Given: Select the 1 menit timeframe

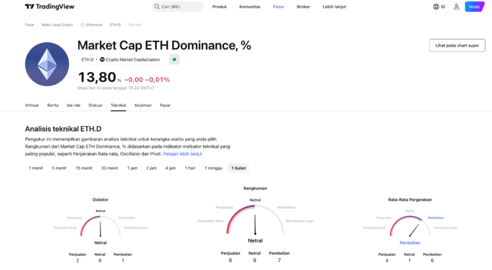Looking at the screenshot, I should tap(35, 168).
